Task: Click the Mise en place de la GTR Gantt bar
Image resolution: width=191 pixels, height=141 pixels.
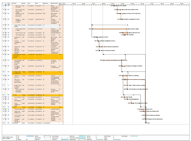Action: [x=125, y=33]
